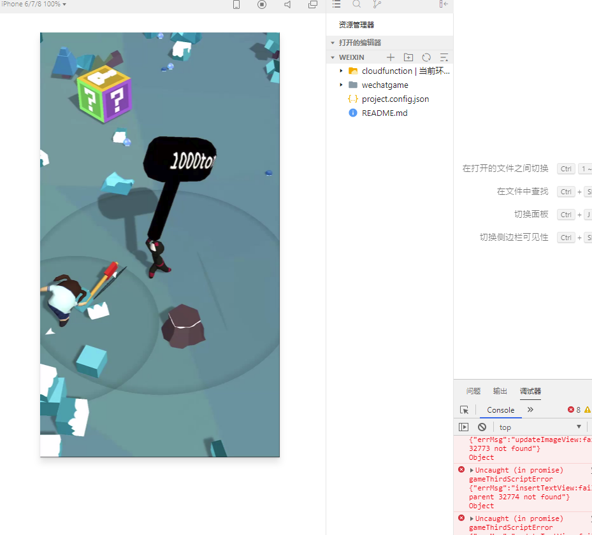Expand the cloudfunction folder
This screenshot has width=592, height=535.
[341, 71]
